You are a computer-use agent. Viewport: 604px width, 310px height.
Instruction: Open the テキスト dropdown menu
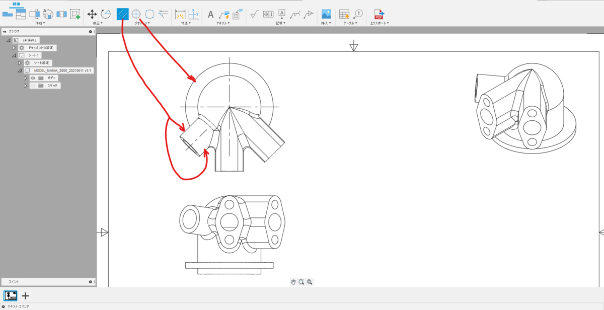pyautogui.click(x=223, y=23)
